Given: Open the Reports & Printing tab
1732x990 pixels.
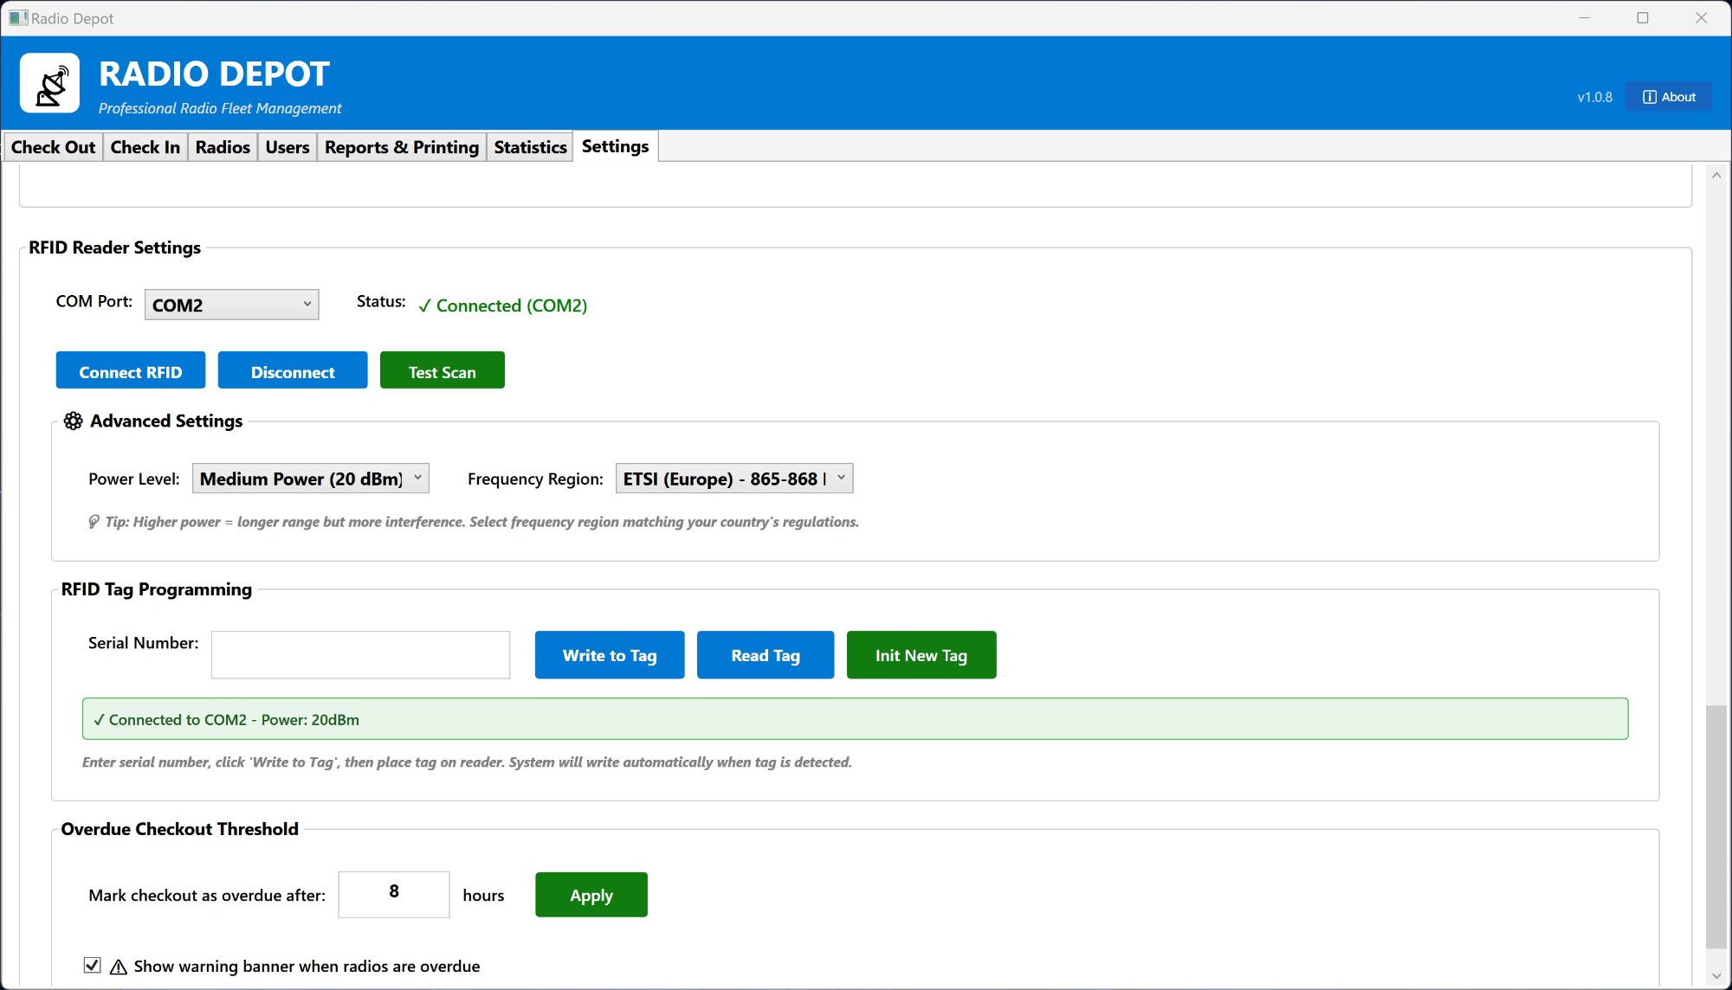Looking at the screenshot, I should tap(401, 147).
